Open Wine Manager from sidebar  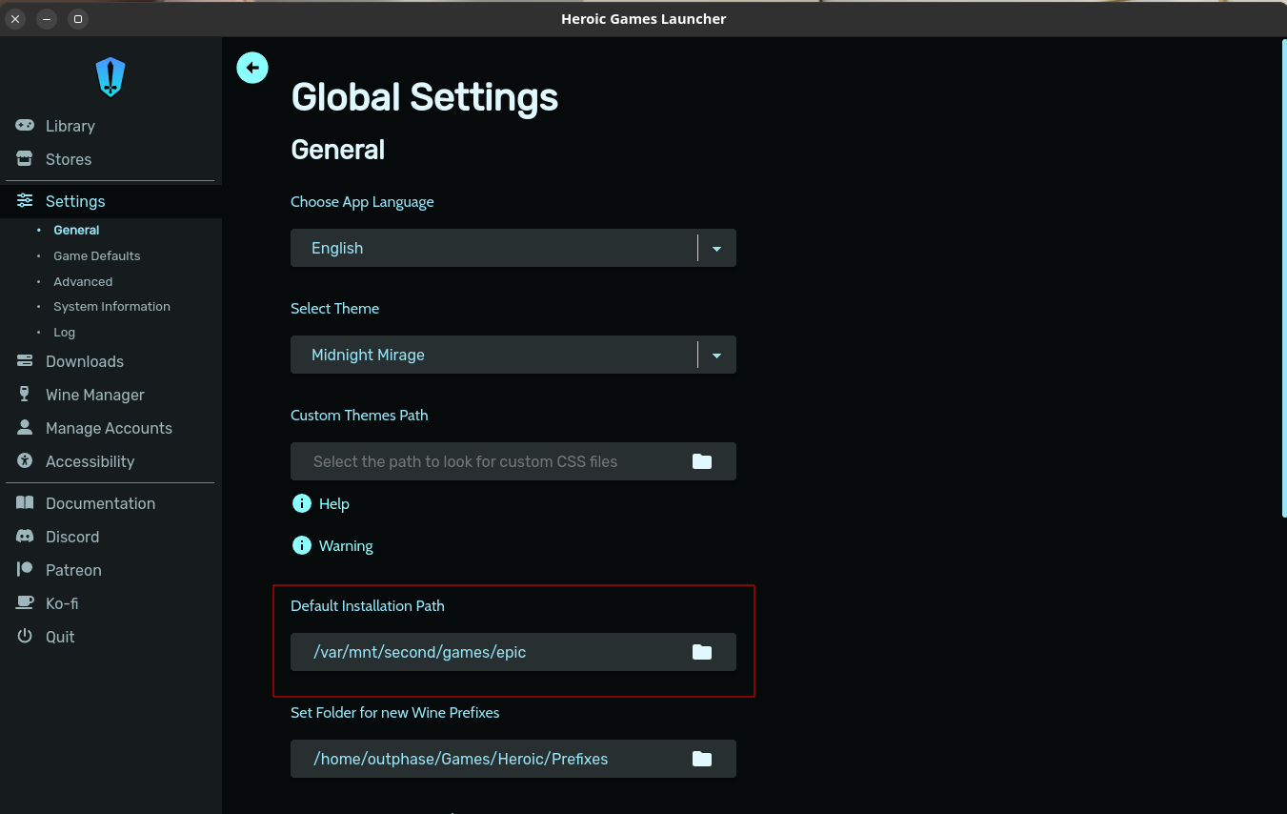coord(94,395)
